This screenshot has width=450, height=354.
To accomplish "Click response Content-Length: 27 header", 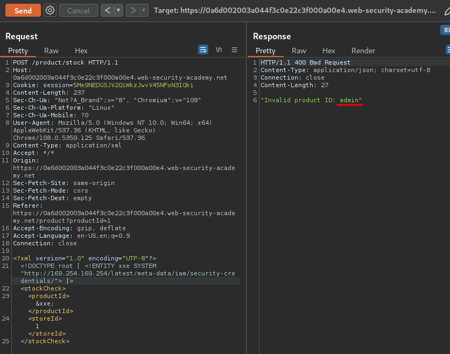I will 294,85.
